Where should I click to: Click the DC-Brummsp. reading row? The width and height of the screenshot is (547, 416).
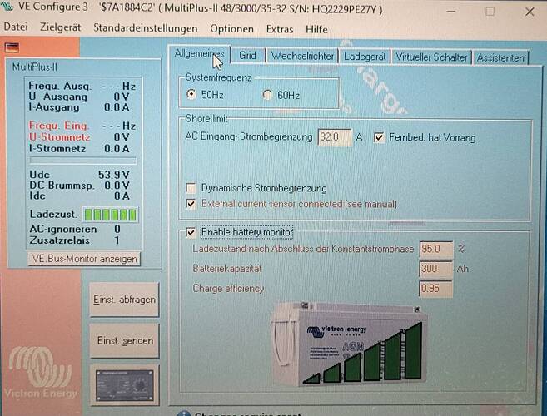[x=80, y=186]
